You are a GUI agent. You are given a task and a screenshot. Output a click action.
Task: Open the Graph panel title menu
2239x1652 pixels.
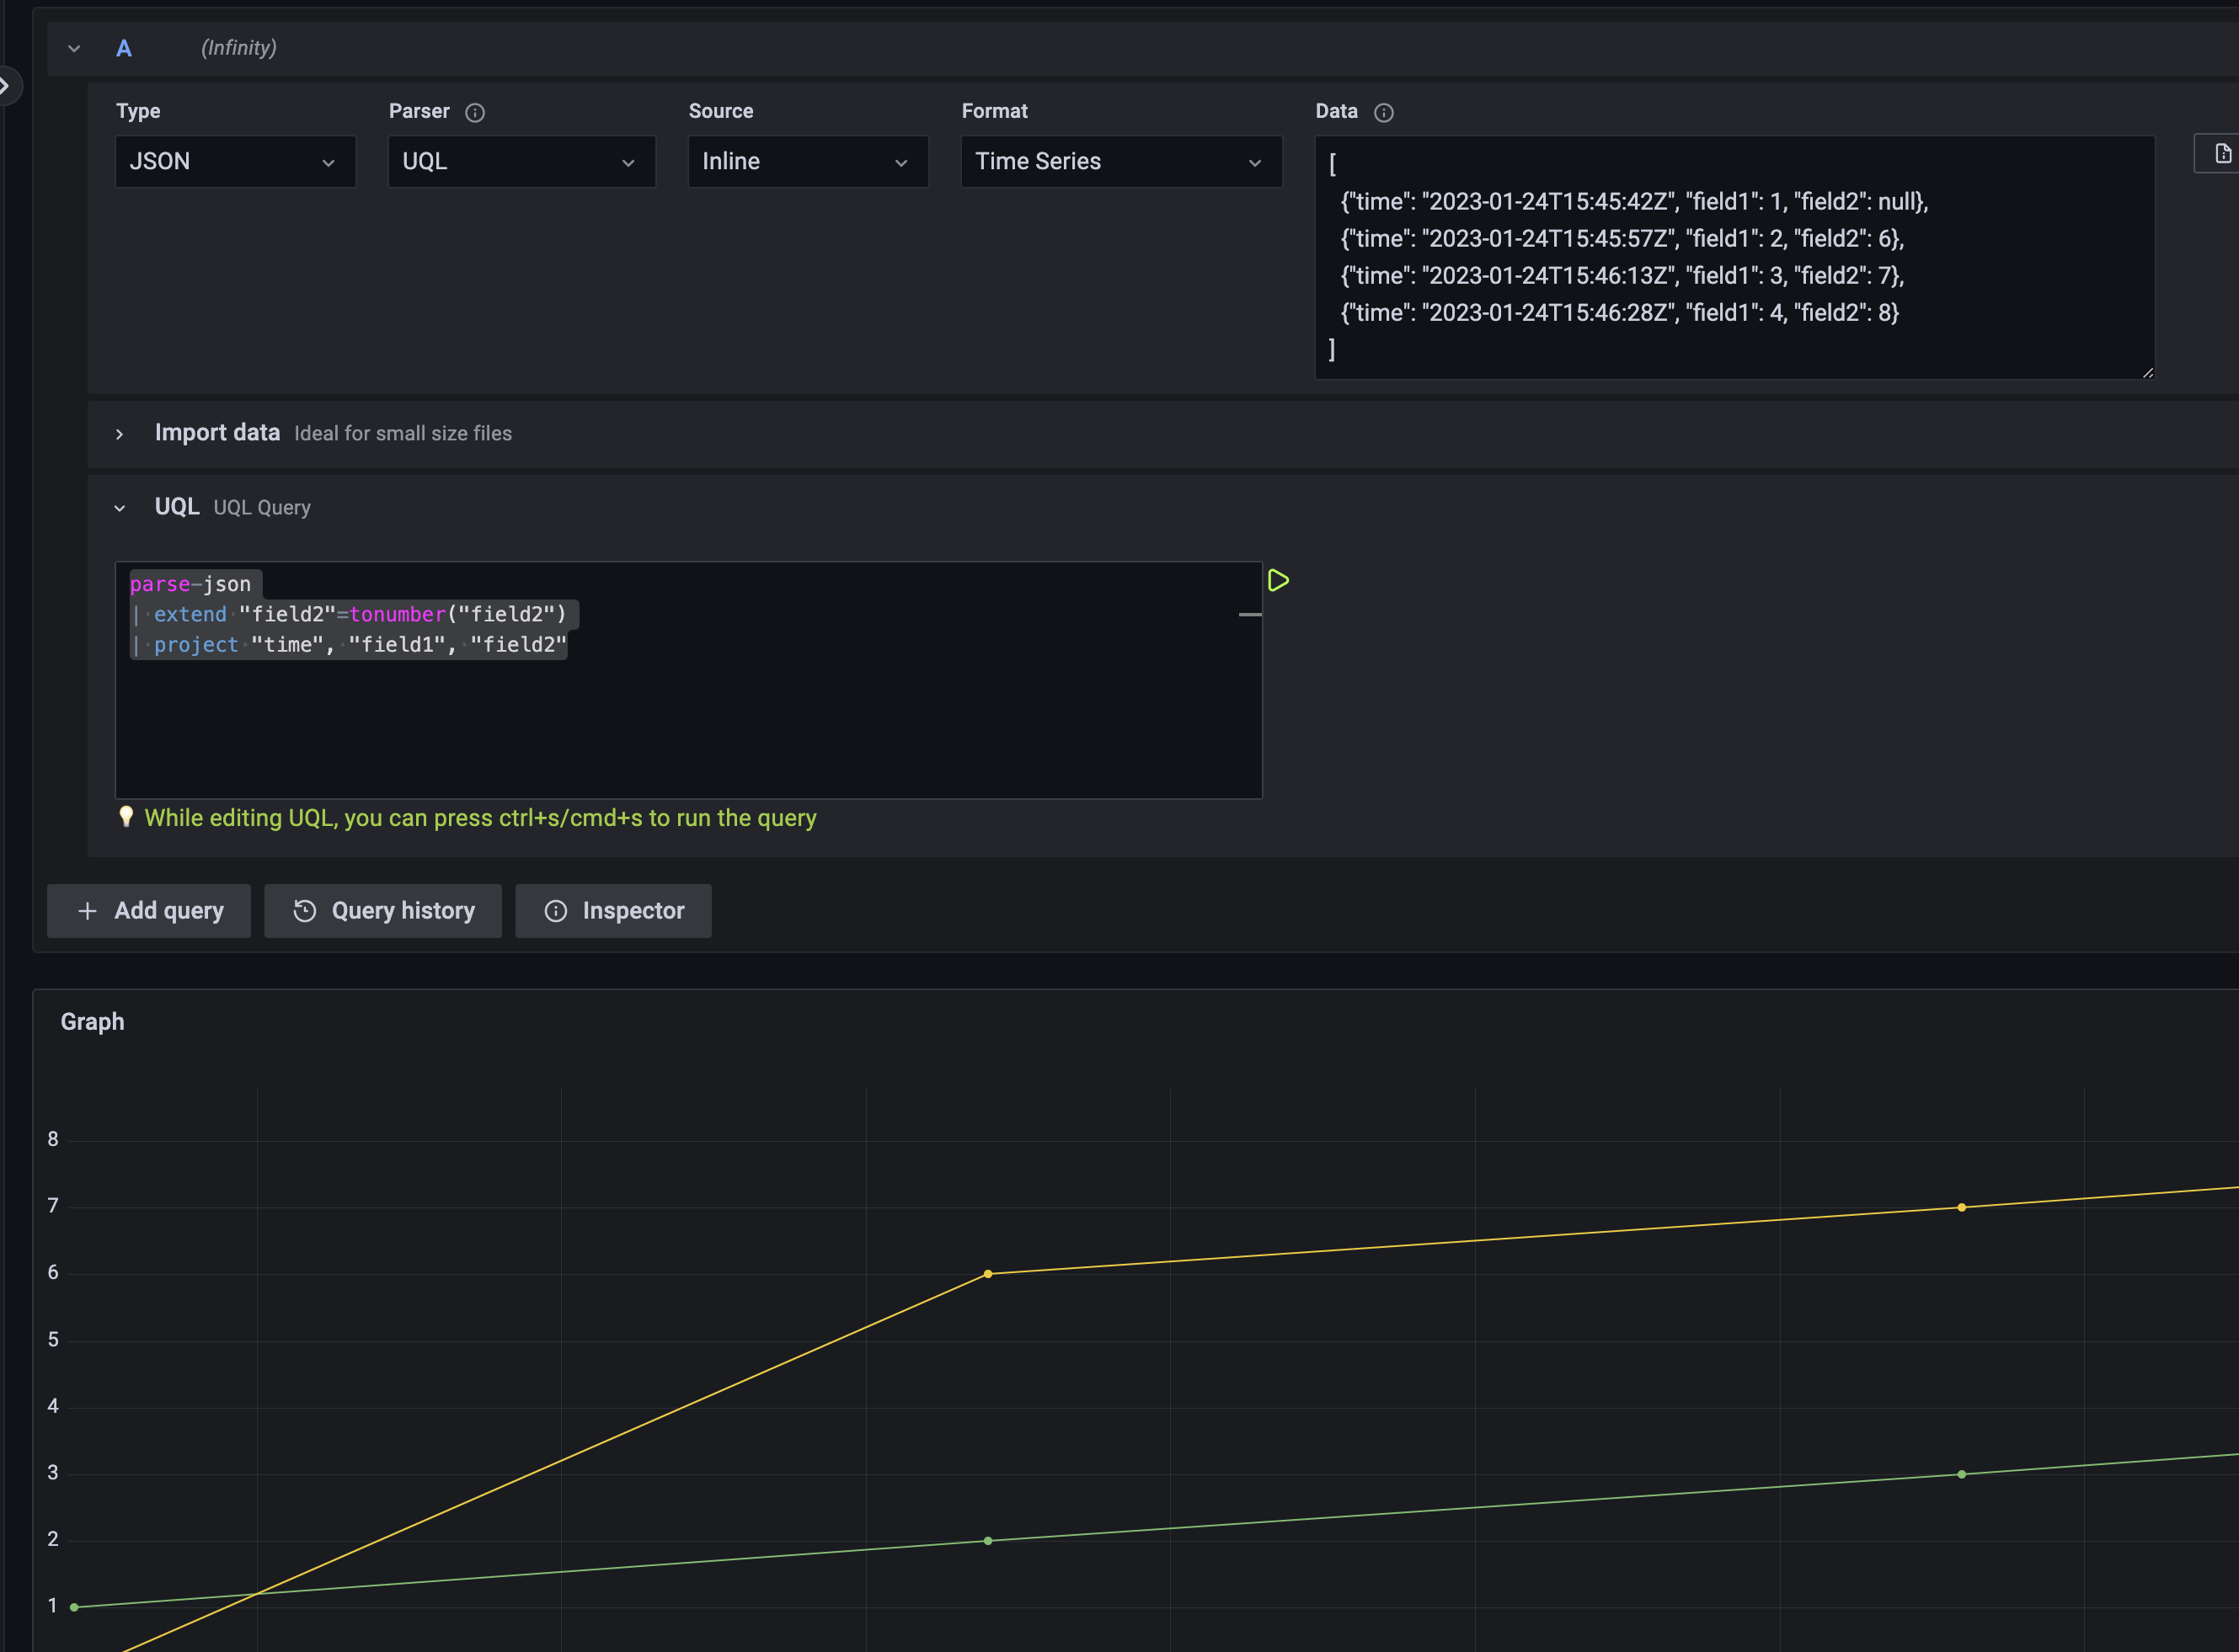click(x=93, y=1021)
